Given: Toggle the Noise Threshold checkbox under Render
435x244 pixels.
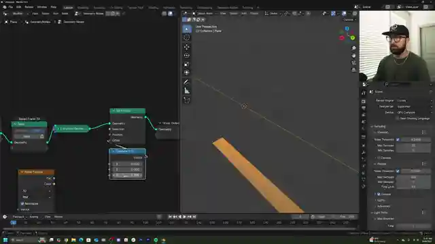Looking at the screenshot, I should pos(398,171).
